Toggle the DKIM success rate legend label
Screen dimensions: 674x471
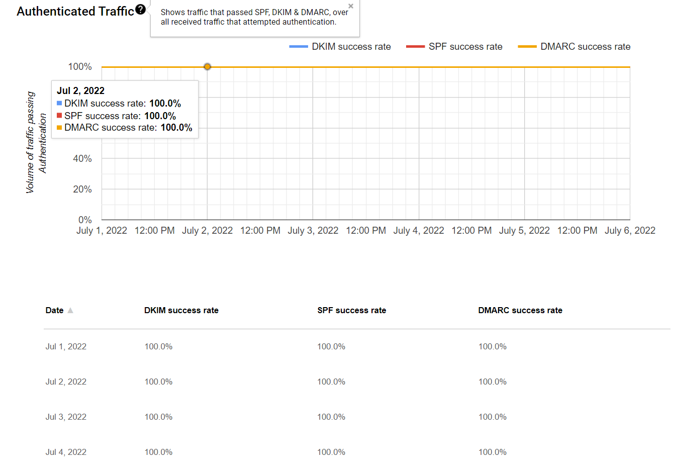tap(351, 47)
